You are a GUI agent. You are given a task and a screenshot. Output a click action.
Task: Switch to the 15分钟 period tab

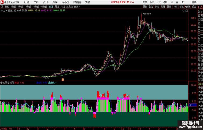[x=28, y=7]
